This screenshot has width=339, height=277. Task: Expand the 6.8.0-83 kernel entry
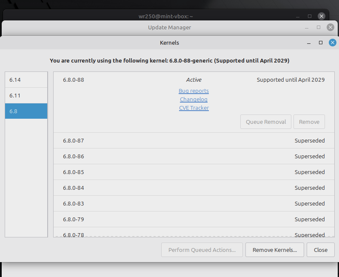[194, 204]
